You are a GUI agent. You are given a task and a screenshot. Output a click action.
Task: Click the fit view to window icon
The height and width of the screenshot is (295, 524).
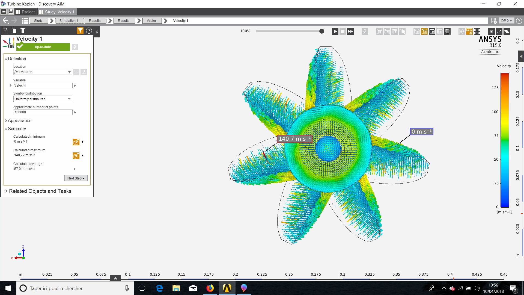click(477, 31)
